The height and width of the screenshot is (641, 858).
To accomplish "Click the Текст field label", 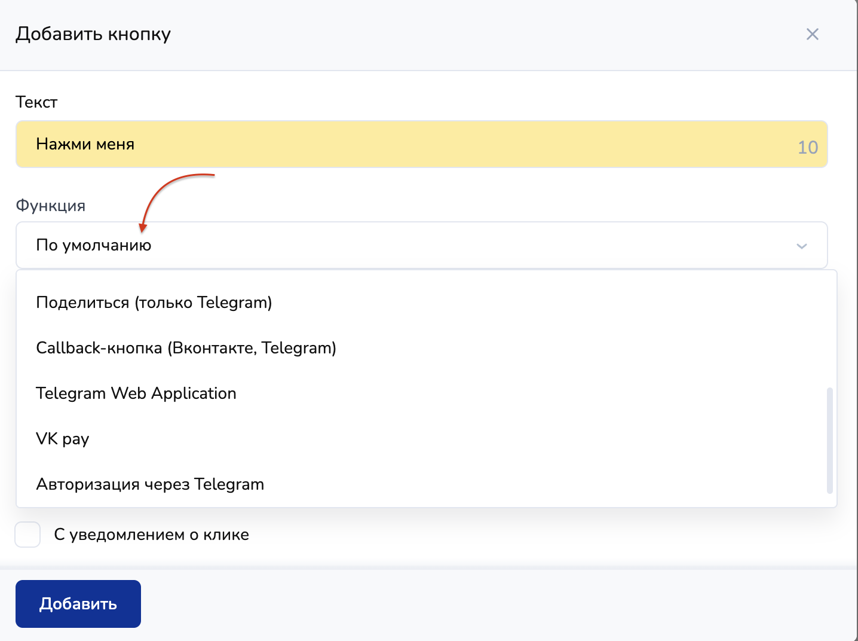I will click(36, 102).
